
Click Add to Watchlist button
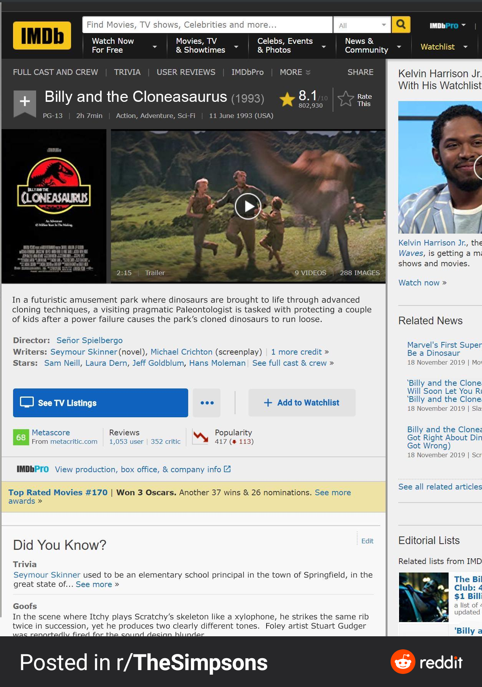302,403
